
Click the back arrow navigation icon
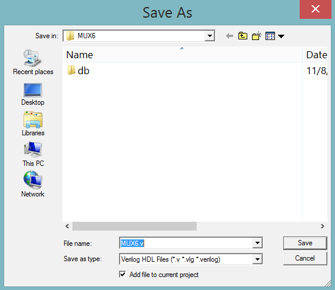pos(230,36)
